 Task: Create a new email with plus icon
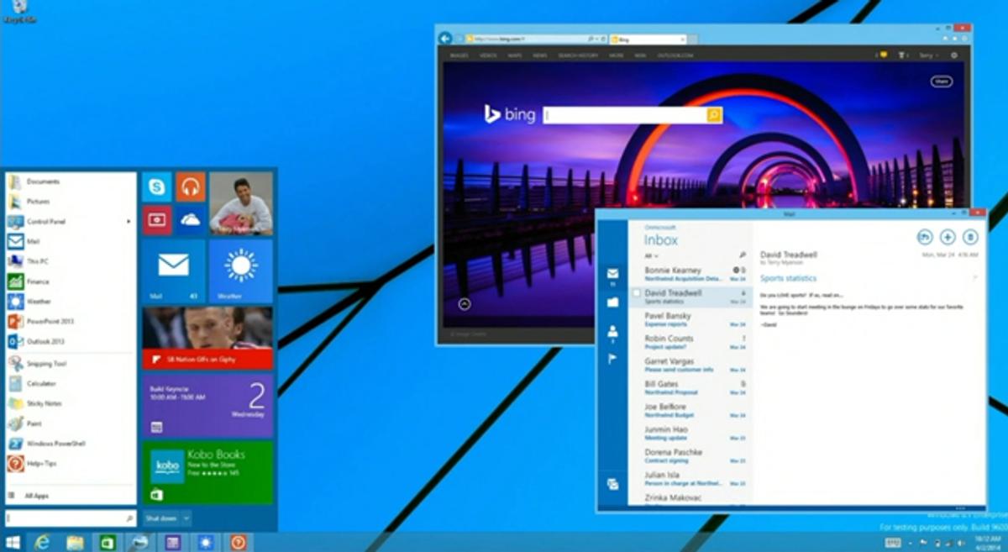click(x=948, y=237)
